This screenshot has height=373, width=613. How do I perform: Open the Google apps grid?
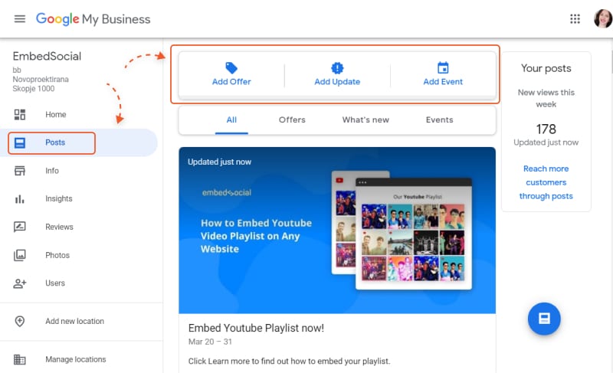pyautogui.click(x=575, y=18)
